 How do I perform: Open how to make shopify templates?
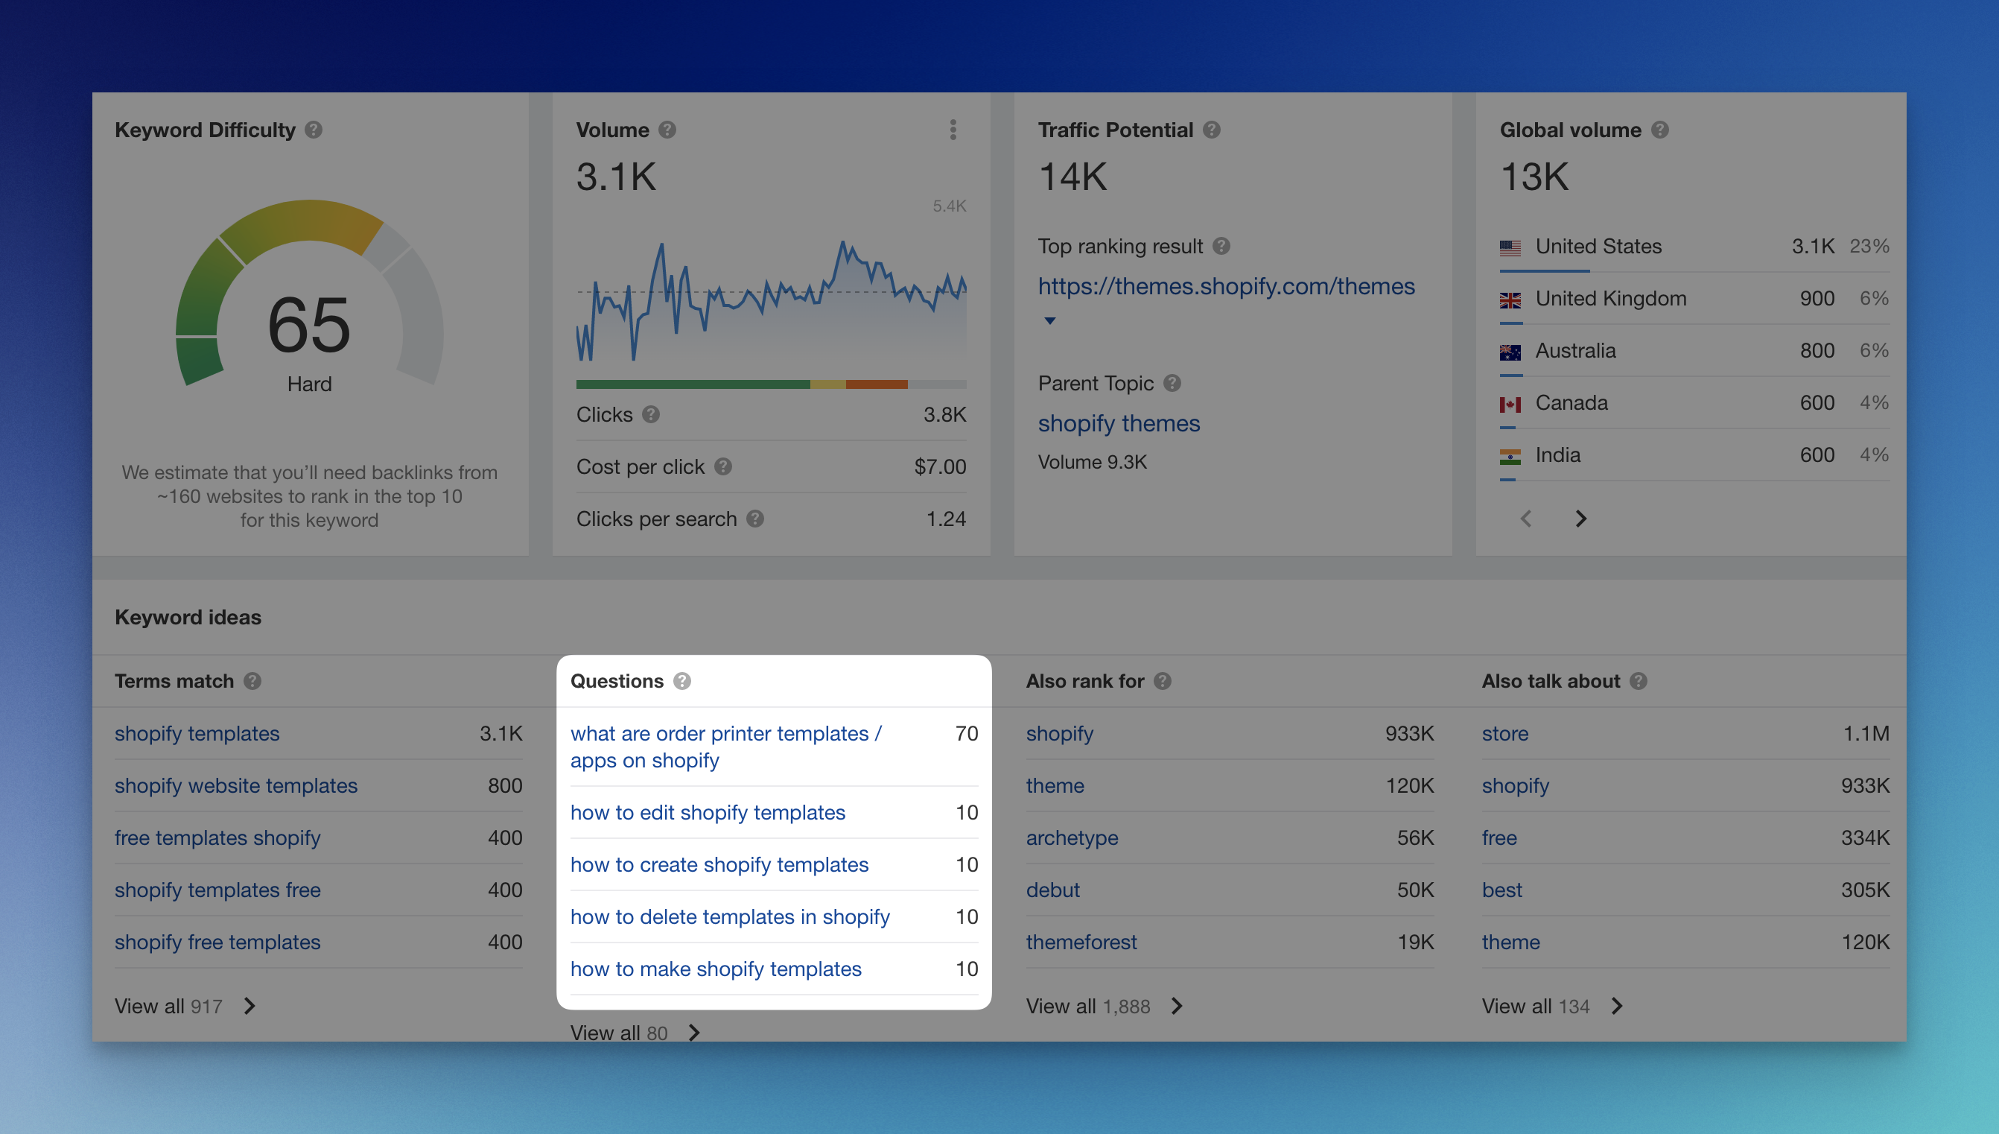tap(716, 969)
